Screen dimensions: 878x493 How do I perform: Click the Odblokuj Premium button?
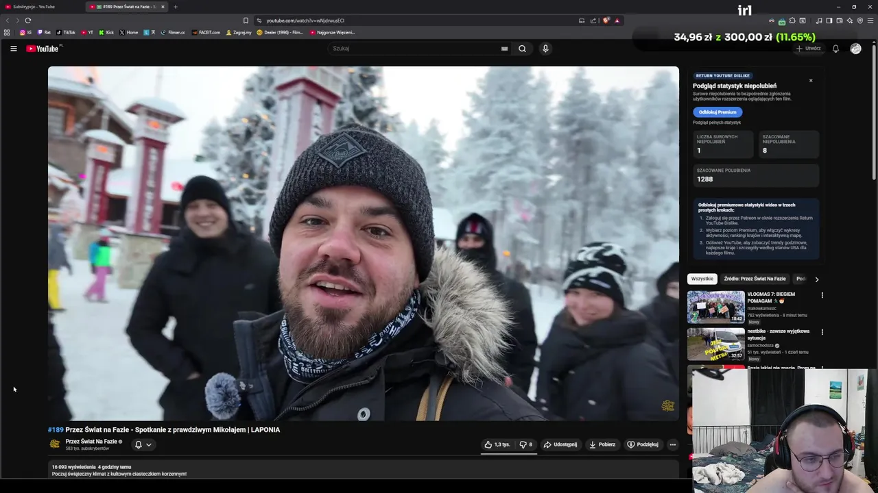point(717,112)
